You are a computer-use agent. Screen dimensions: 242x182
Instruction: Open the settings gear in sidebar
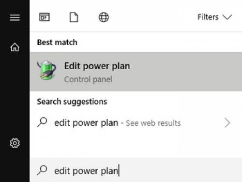(15, 143)
